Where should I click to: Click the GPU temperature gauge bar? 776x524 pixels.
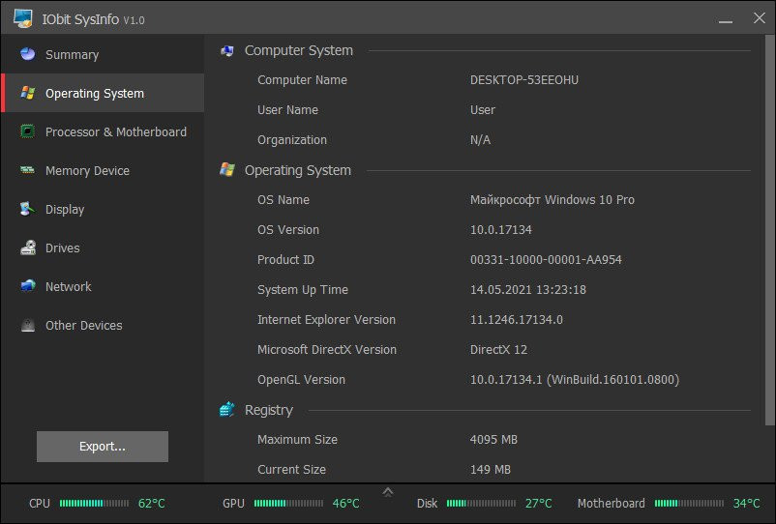click(x=288, y=504)
